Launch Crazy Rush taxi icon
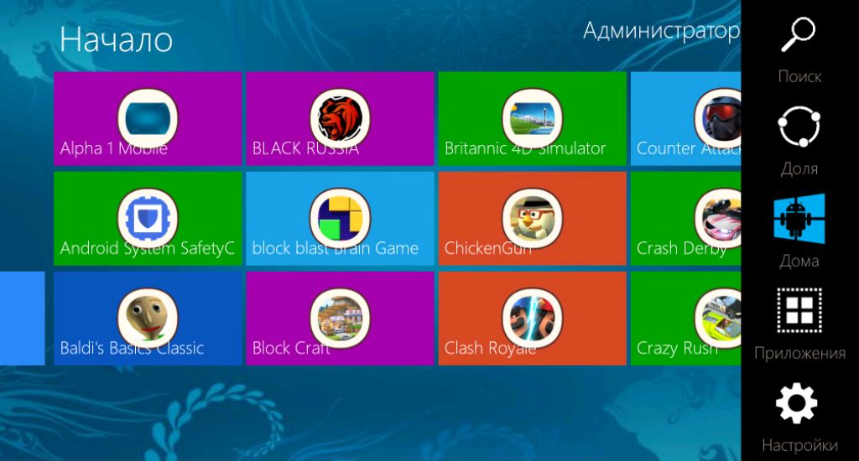Image resolution: width=859 pixels, height=461 pixels. [718, 319]
